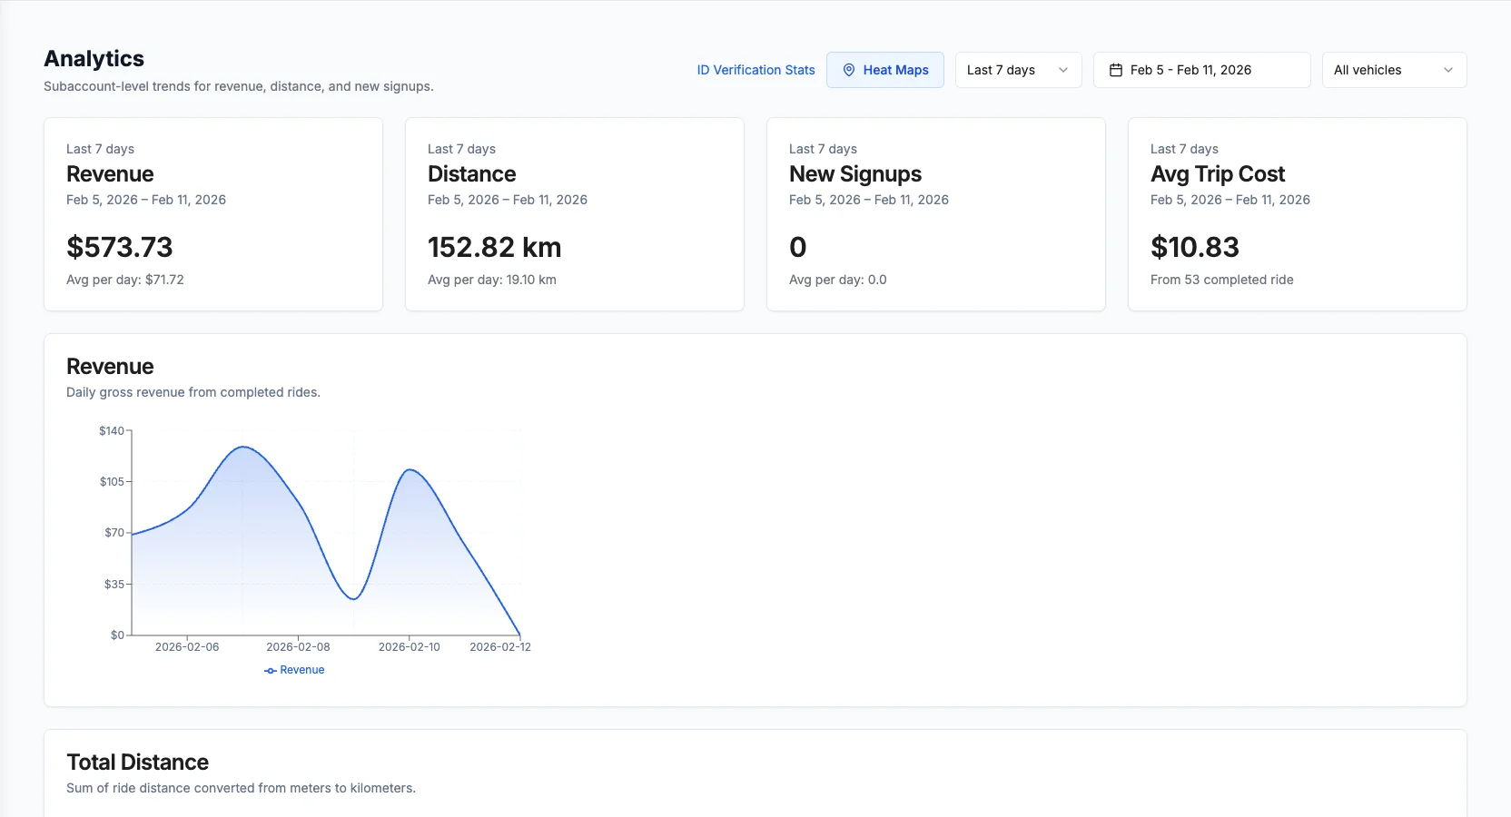Click the Analytics page heading
Screen dimensions: 1511x817
click(94, 59)
